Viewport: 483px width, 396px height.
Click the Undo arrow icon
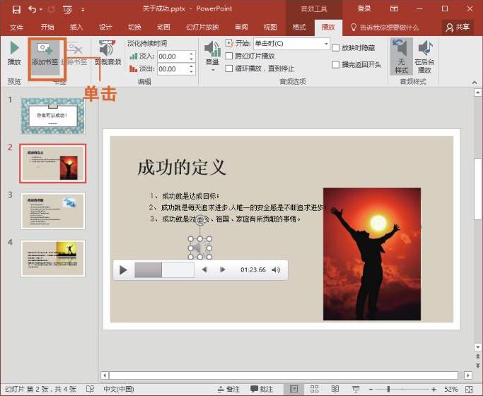pos(32,9)
